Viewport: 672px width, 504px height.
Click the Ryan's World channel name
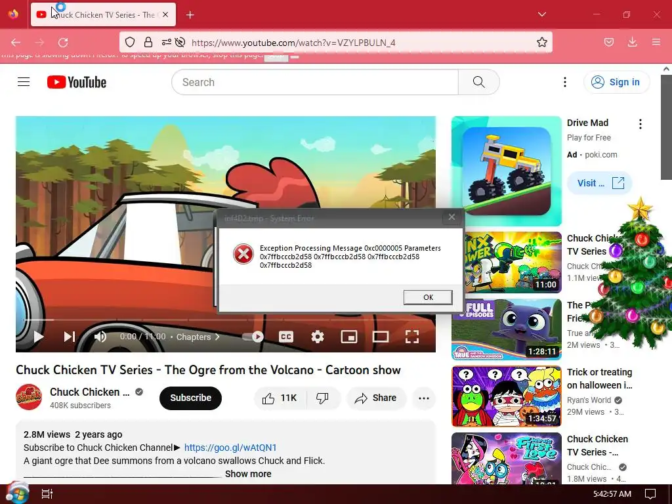coord(589,400)
